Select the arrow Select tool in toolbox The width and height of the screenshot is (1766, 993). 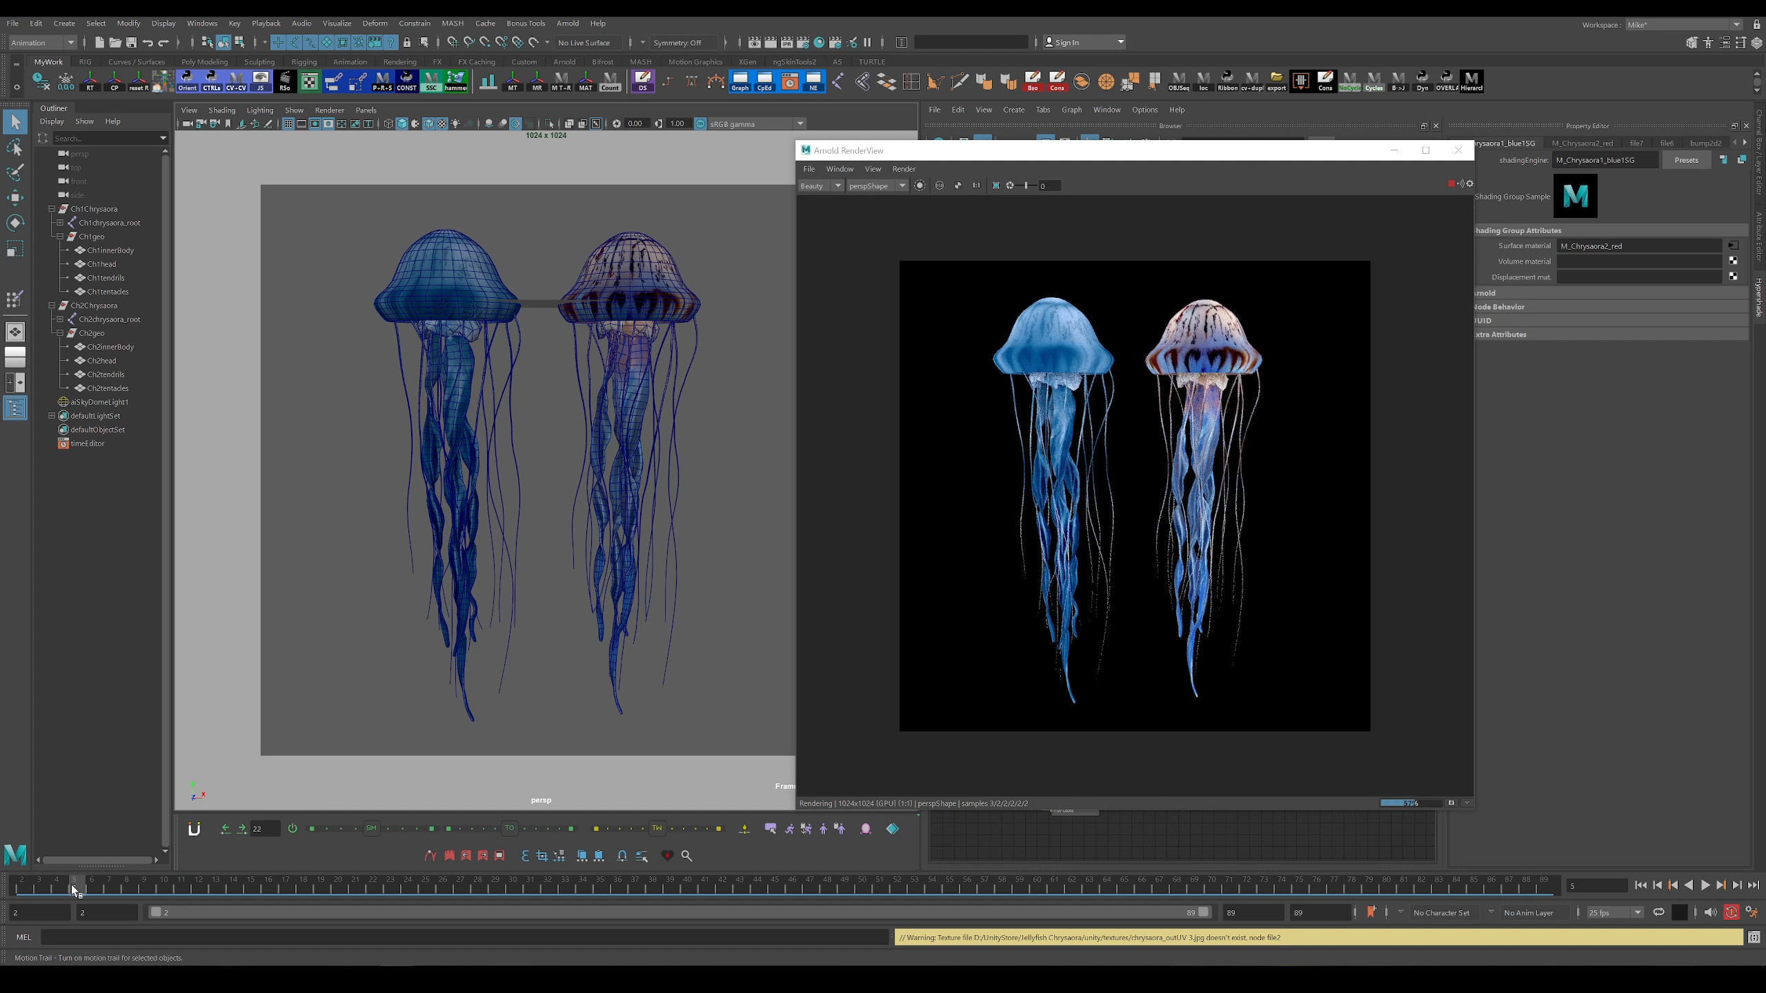pos(15,123)
